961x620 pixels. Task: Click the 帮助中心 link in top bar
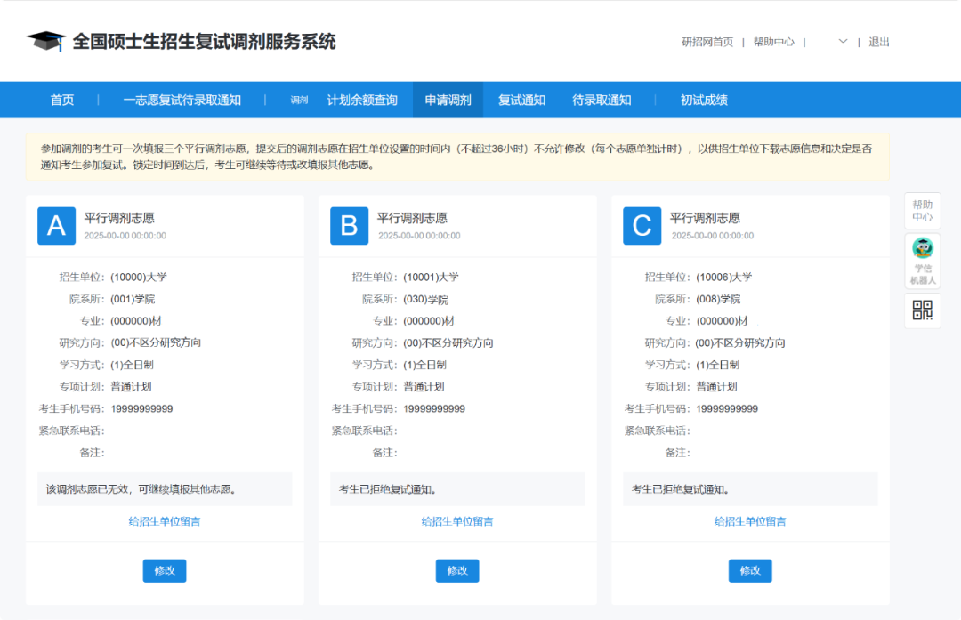click(774, 41)
